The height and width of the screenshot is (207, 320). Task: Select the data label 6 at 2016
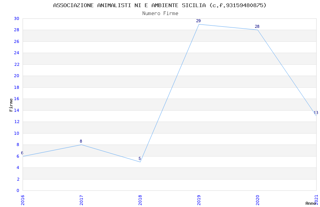point(22,153)
